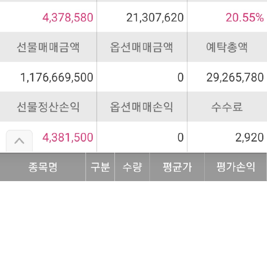Select the 옵션매매금액 label cell
The width and height of the screenshot is (267, 267).
click(x=142, y=47)
